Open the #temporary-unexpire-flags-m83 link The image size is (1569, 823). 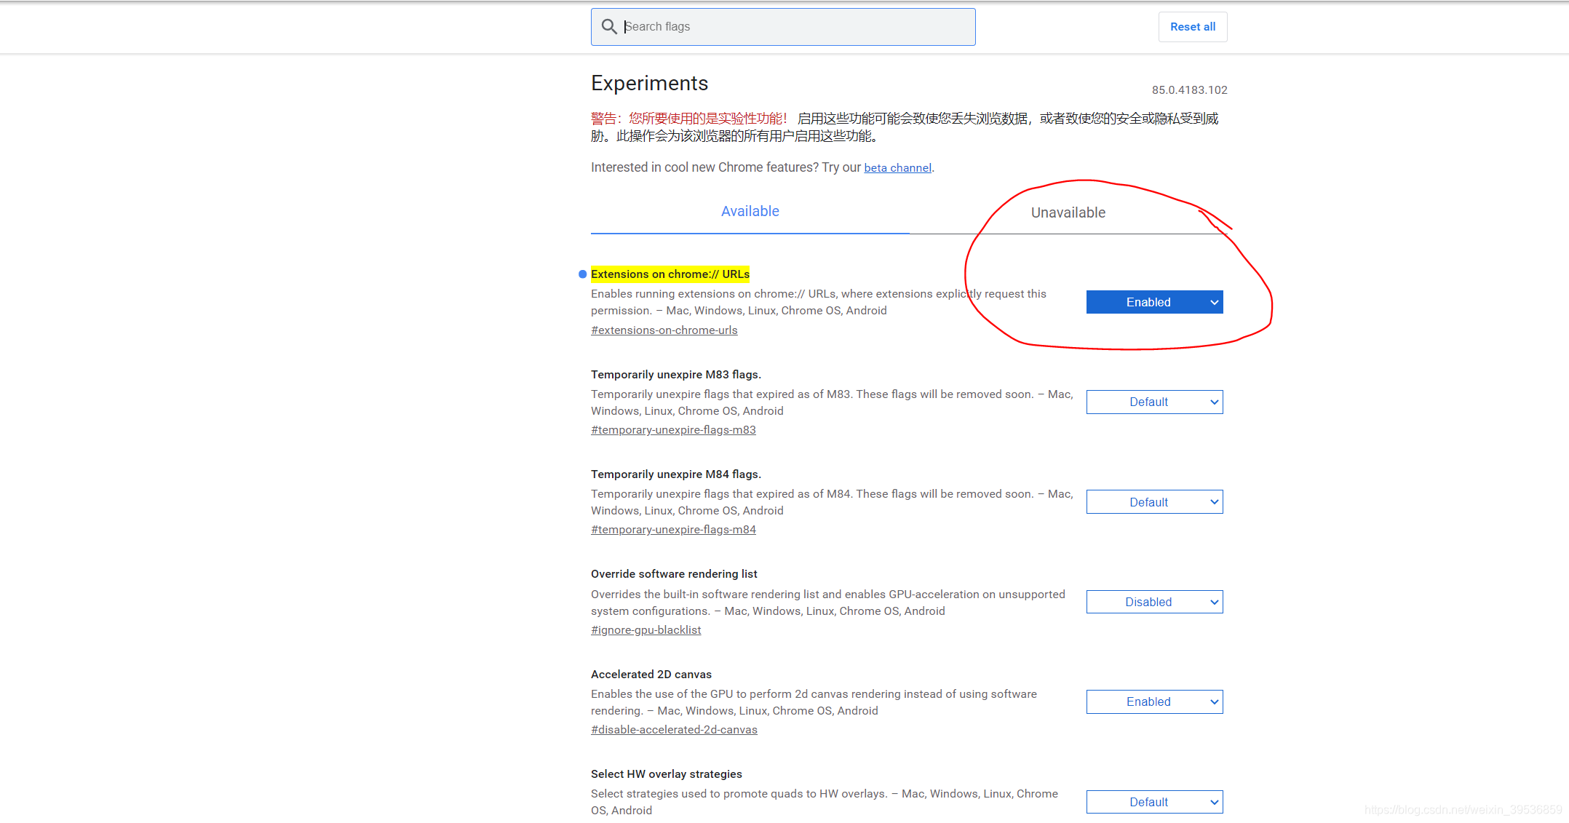[x=673, y=430]
